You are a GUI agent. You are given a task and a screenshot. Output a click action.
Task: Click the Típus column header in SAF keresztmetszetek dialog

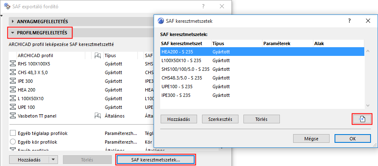click(237, 43)
